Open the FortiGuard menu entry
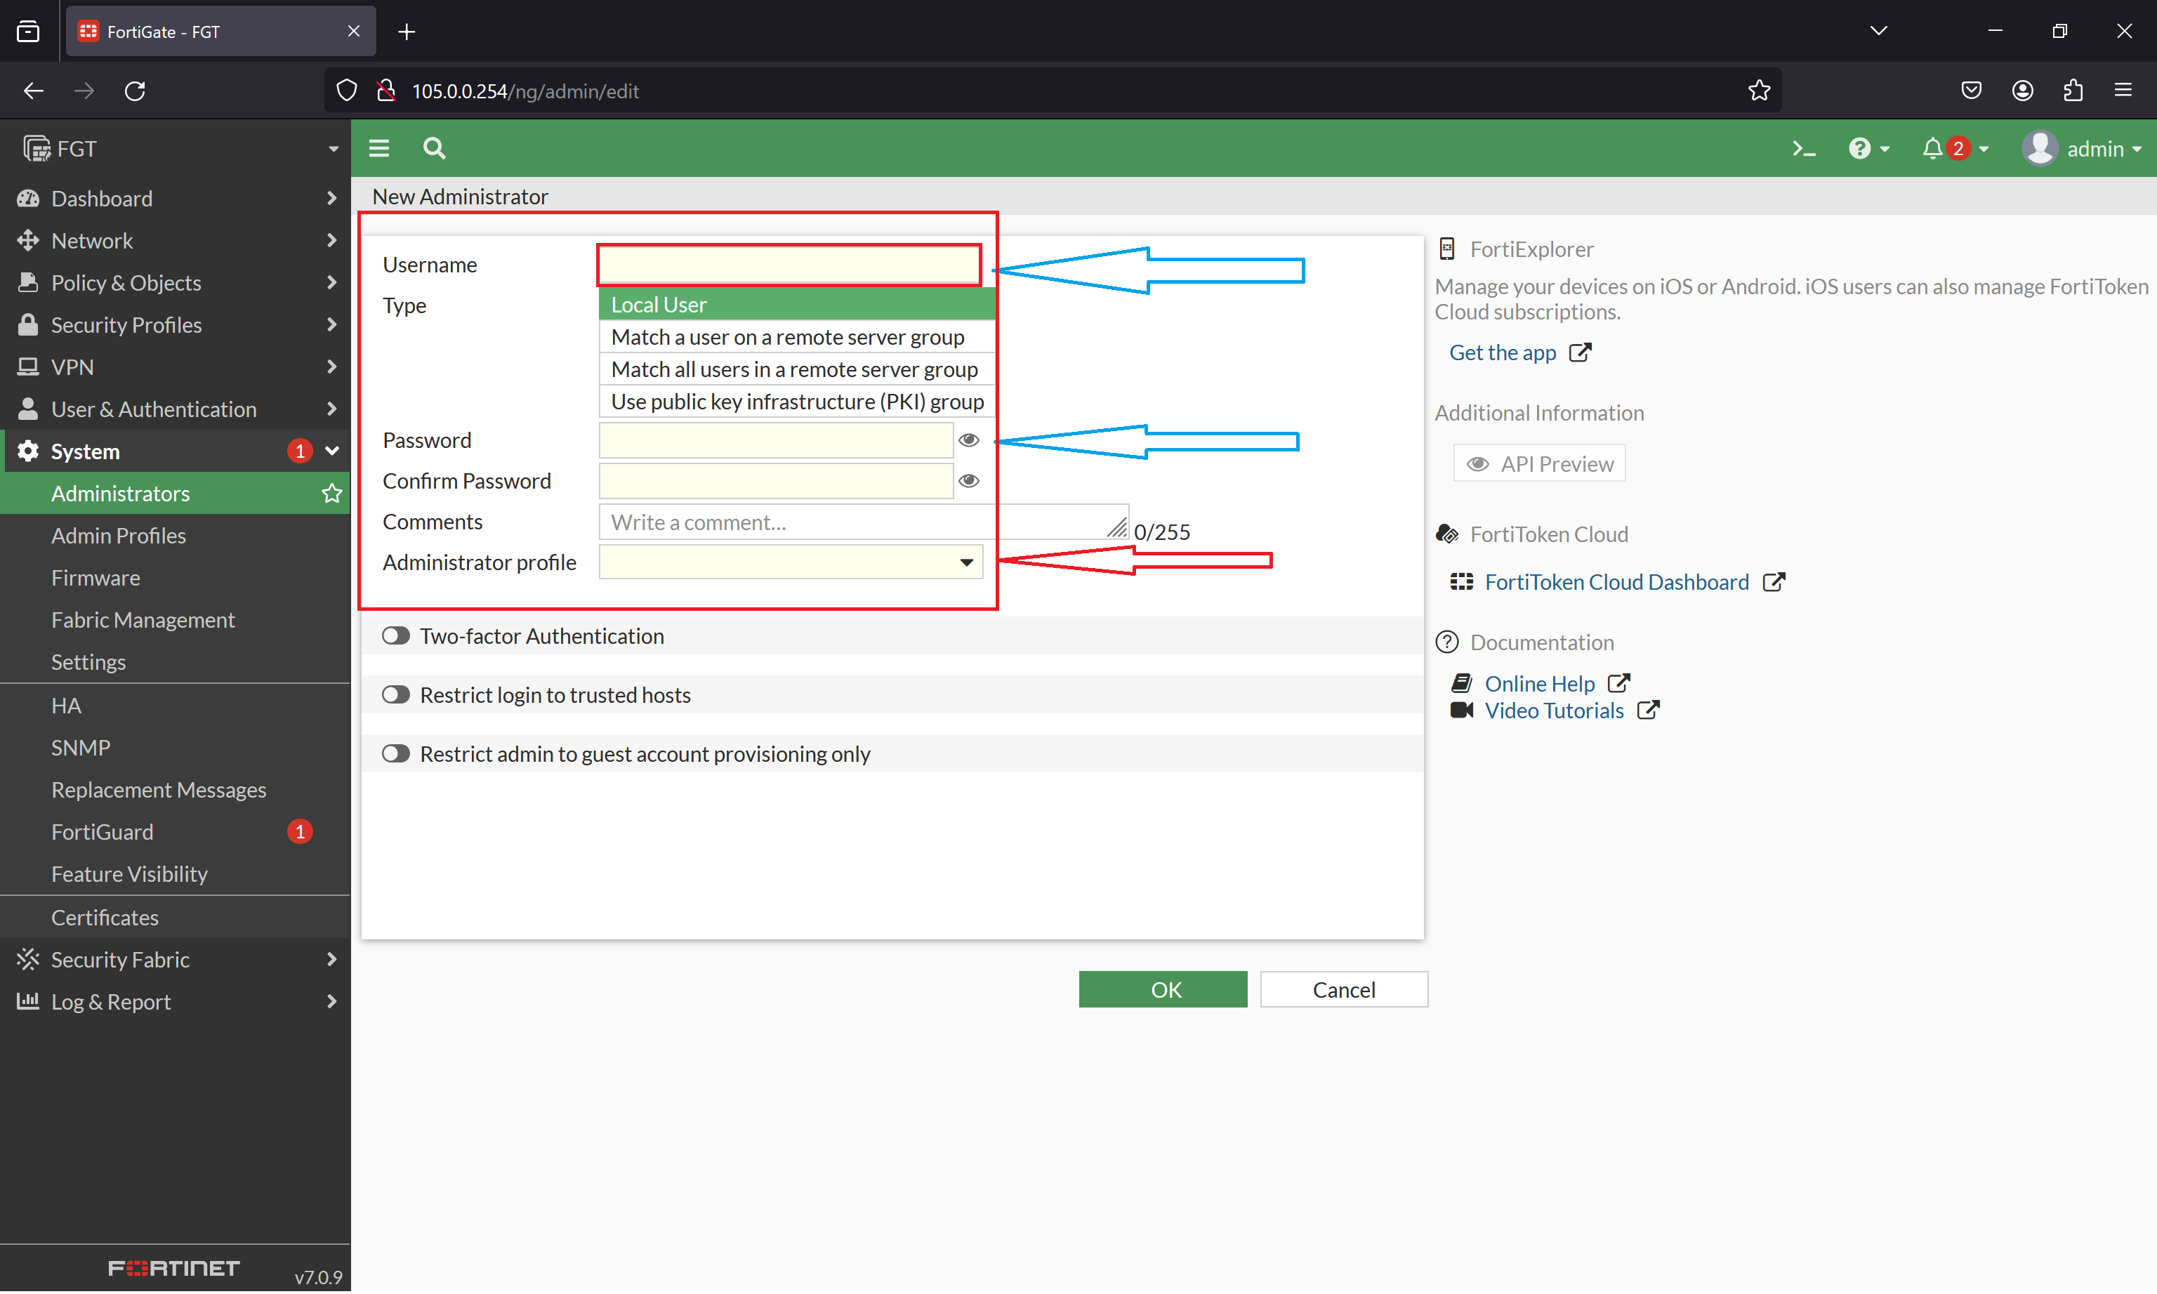Viewport: 2157px width, 1294px height. click(103, 831)
